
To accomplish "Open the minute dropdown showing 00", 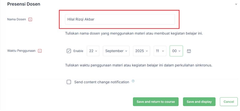I will click(176, 51).
